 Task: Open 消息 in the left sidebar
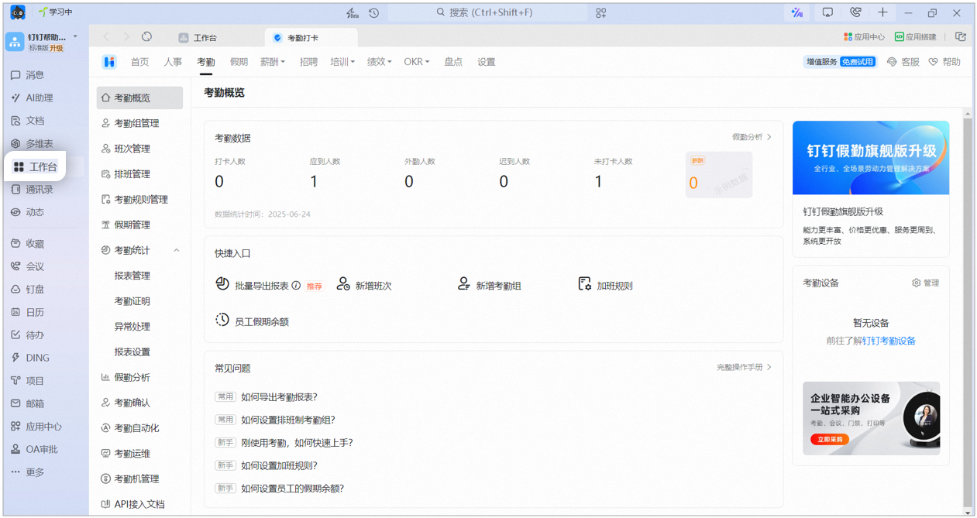(x=28, y=75)
